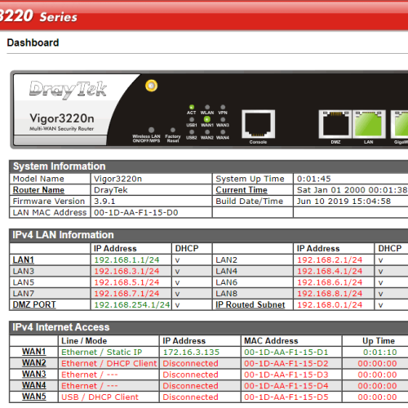The image size is (408, 408).
Task: Click the WLAN LED indicator
Action: 207,107
